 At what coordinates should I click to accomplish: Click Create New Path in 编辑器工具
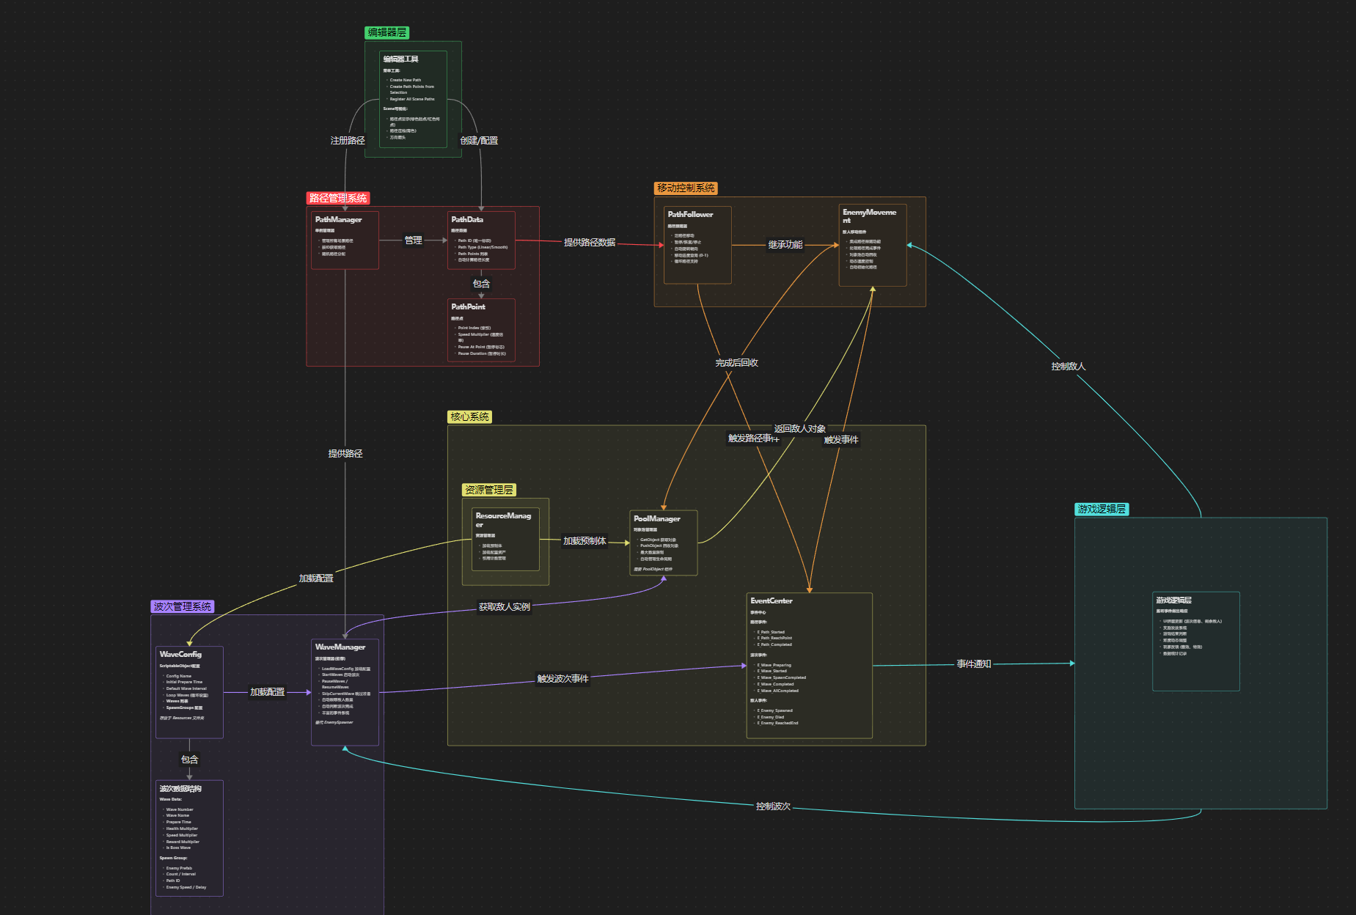(406, 80)
